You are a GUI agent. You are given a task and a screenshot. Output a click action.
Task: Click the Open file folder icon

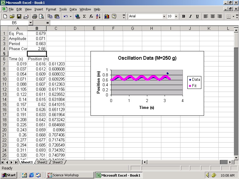click(12, 16)
